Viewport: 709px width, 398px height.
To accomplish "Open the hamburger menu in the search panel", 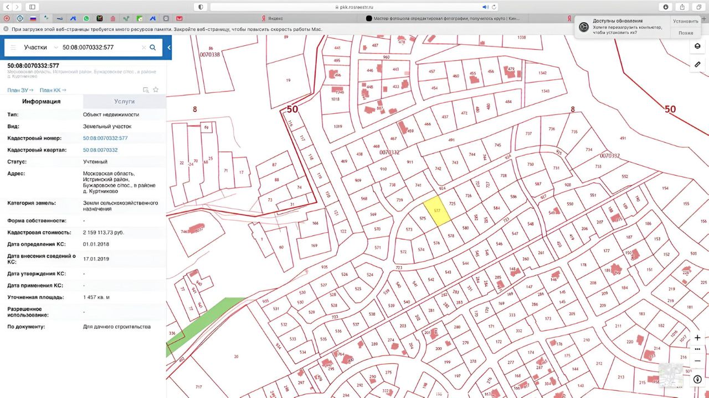I will point(13,48).
